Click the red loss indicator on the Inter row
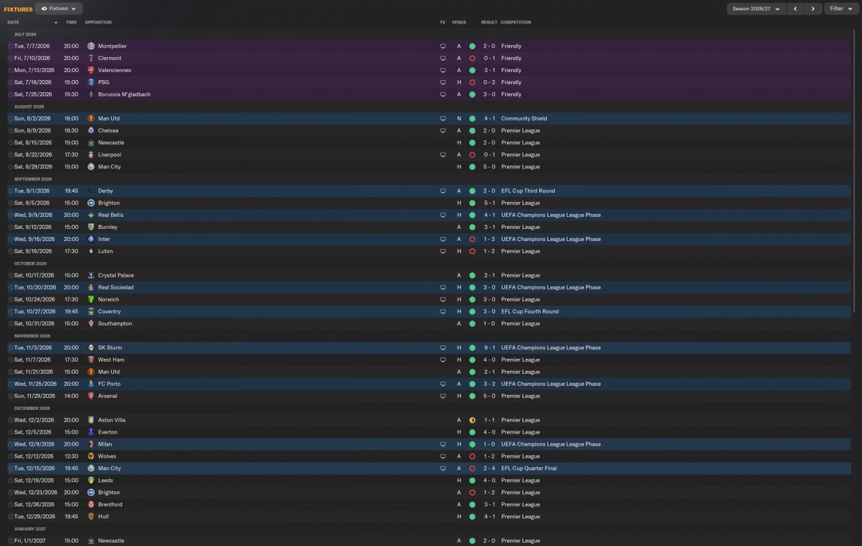This screenshot has height=546, width=862. click(x=472, y=240)
